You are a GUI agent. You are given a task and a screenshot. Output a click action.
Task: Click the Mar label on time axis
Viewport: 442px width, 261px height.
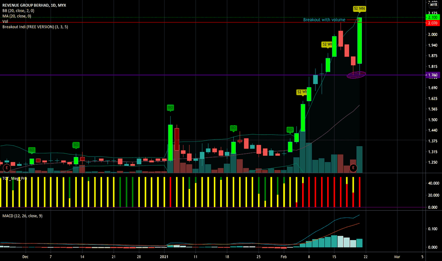click(397, 257)
